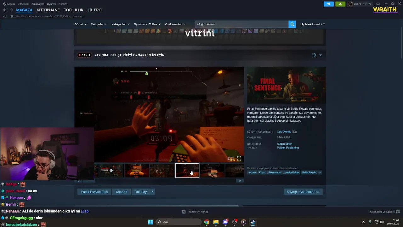Expand the Kategoriler dropdown
This screenshot has height=227, width=403.
pos(120,24)
